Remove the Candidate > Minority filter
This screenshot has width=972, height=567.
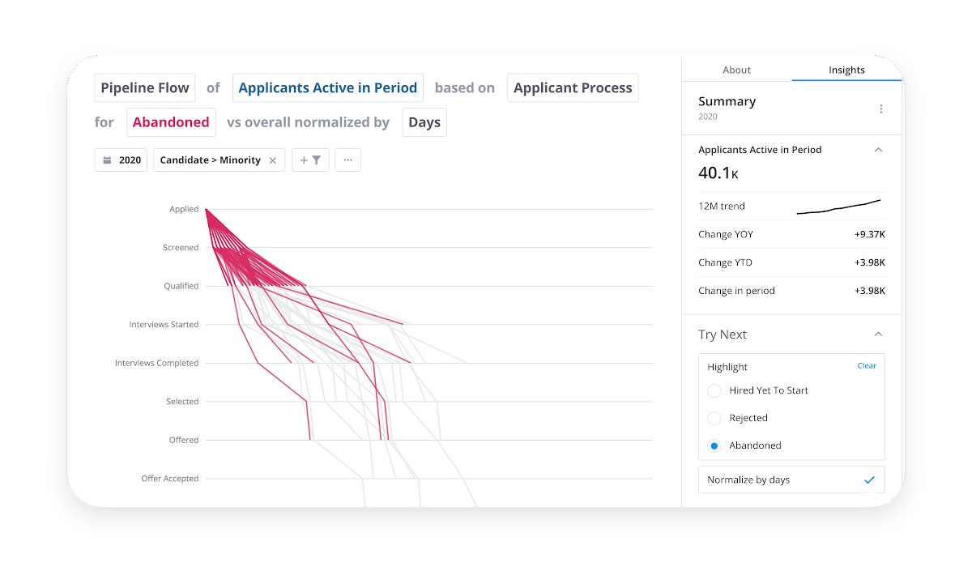(x=273, y=160)
